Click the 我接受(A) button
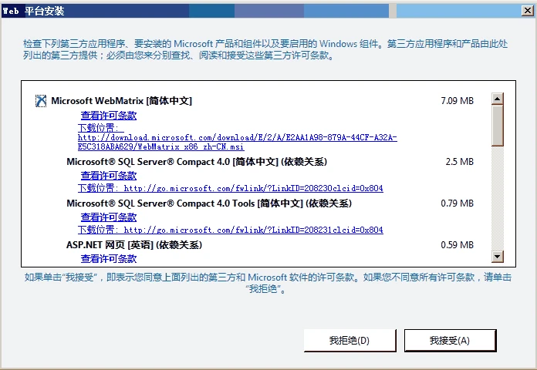 (450, 341)
